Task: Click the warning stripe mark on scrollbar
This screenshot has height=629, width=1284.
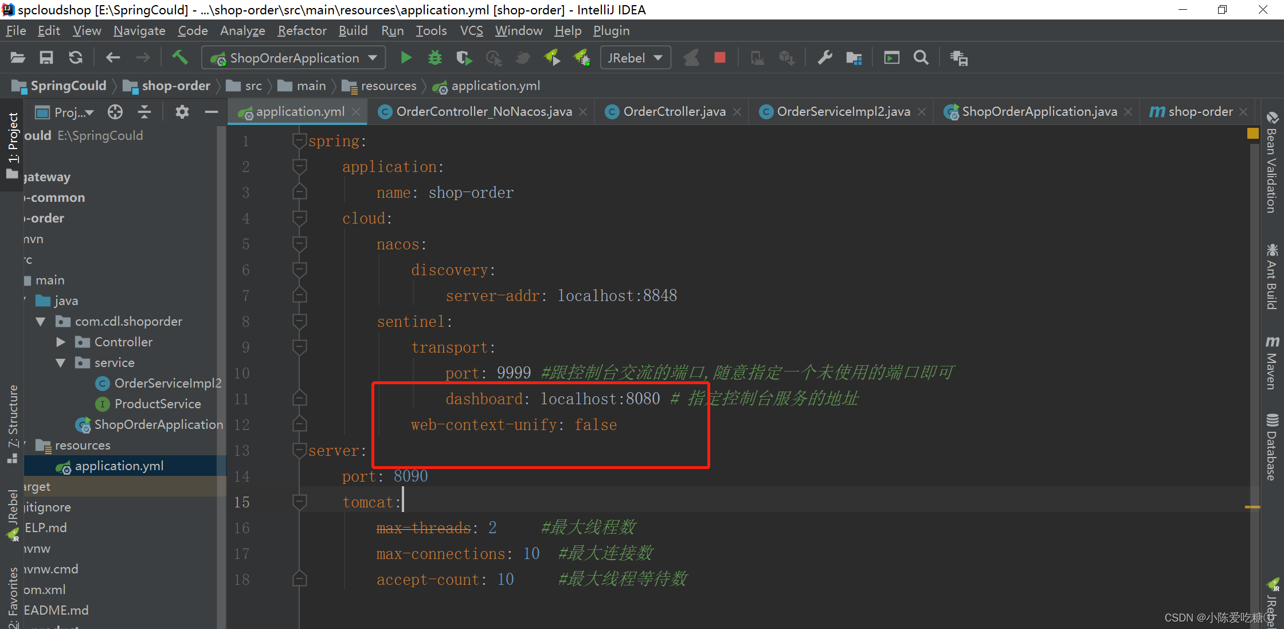Action: point(1252,507)
